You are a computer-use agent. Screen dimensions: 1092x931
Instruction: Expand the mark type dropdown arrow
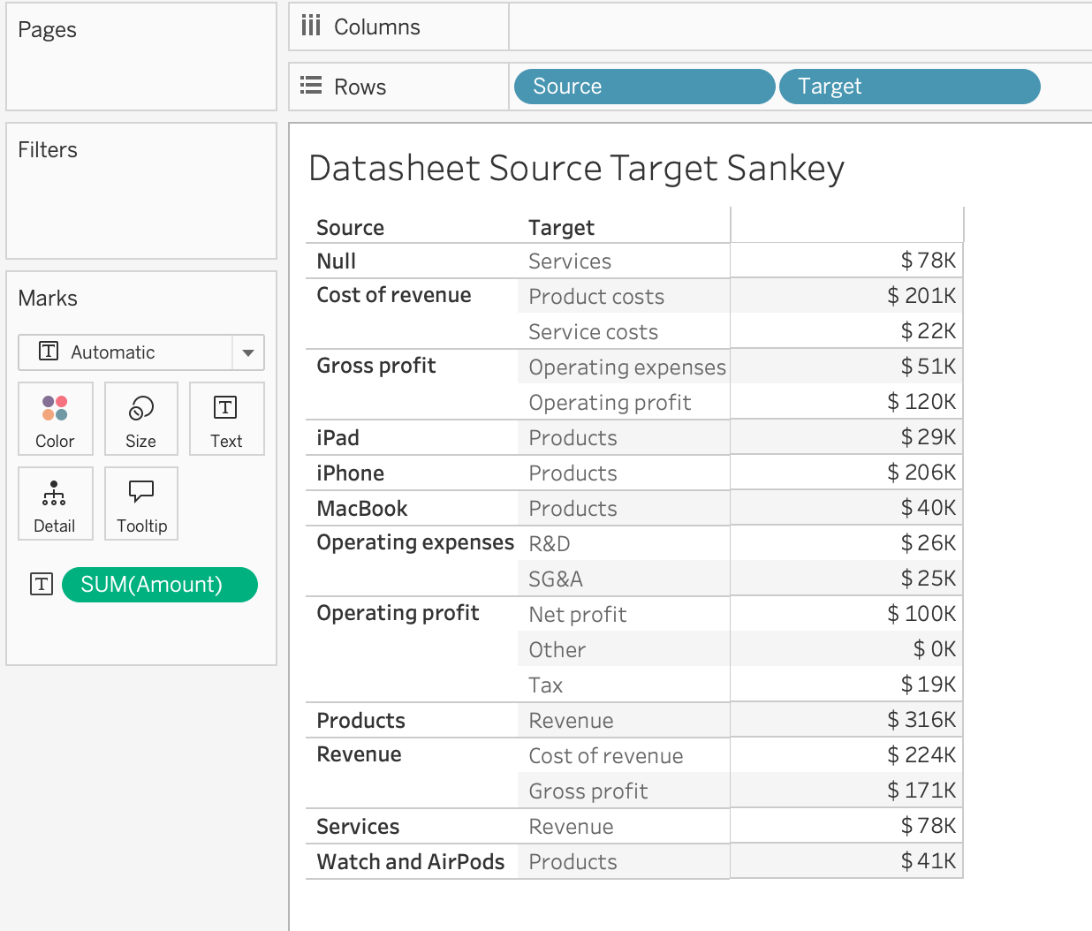[248, 352]
